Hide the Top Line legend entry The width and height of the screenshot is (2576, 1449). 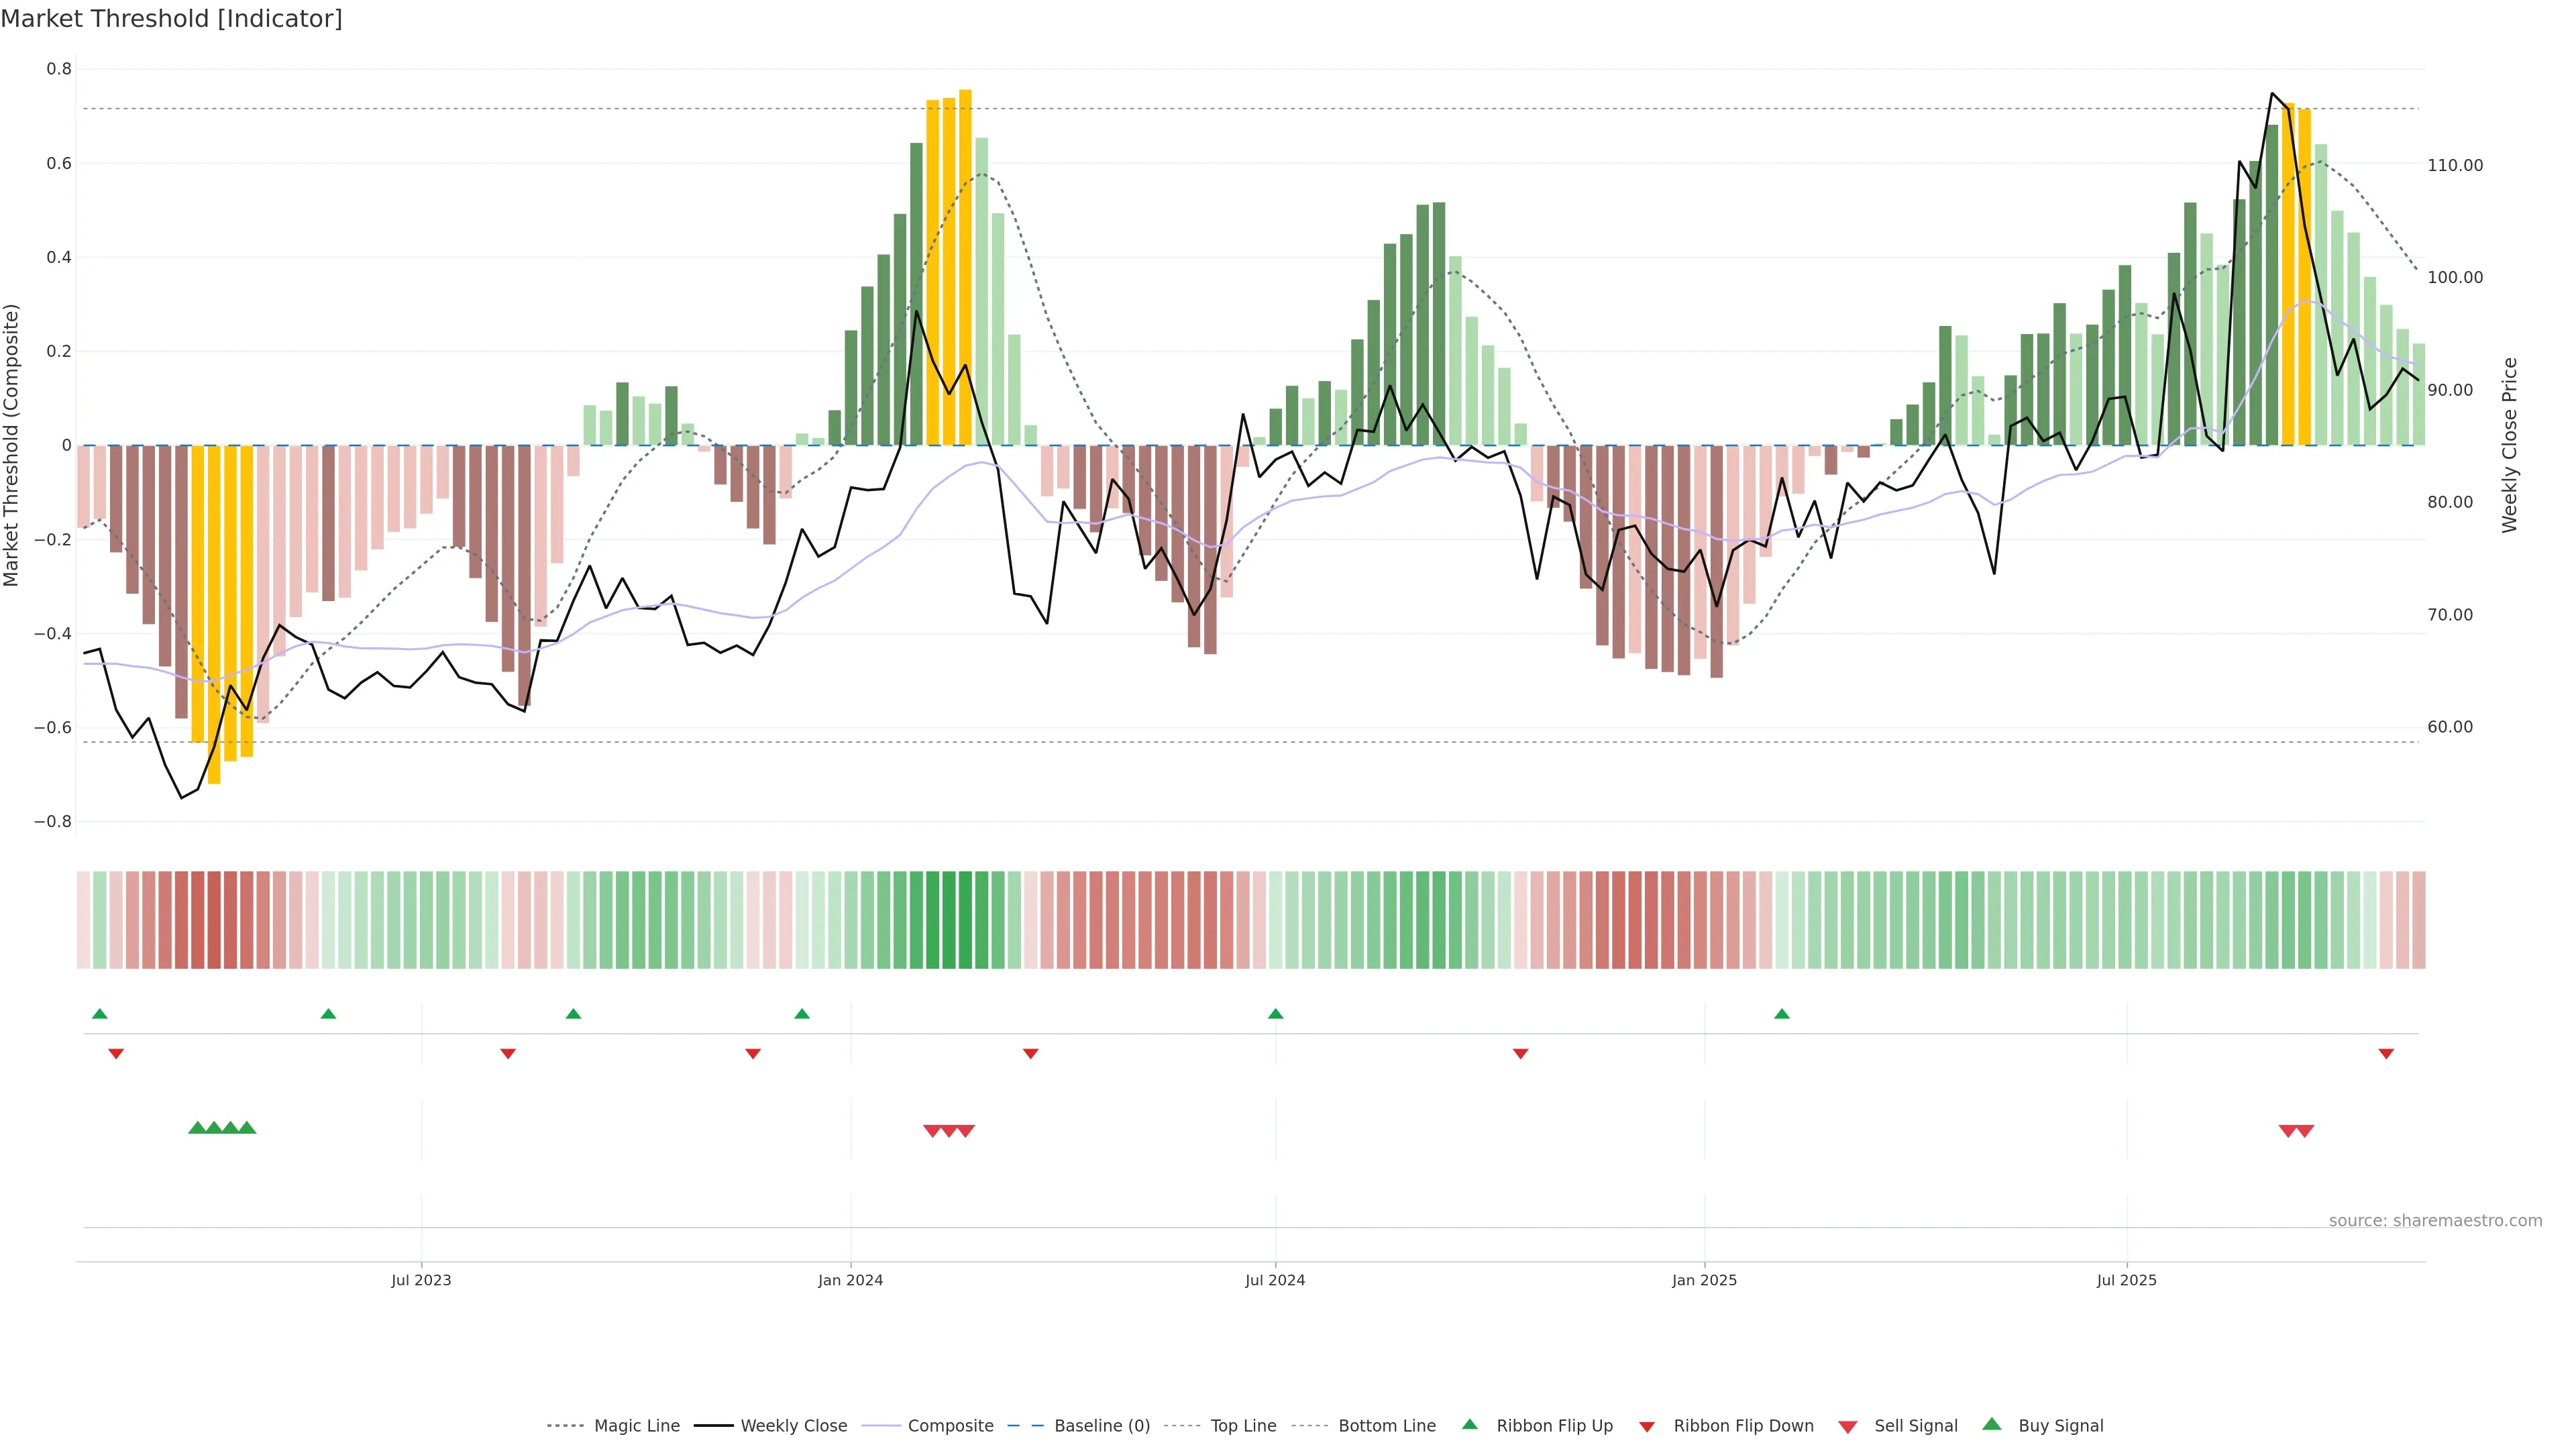[1243, 1426]
